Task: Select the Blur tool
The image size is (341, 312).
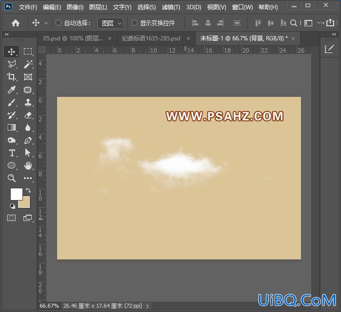Action: [x=28, y=128]
